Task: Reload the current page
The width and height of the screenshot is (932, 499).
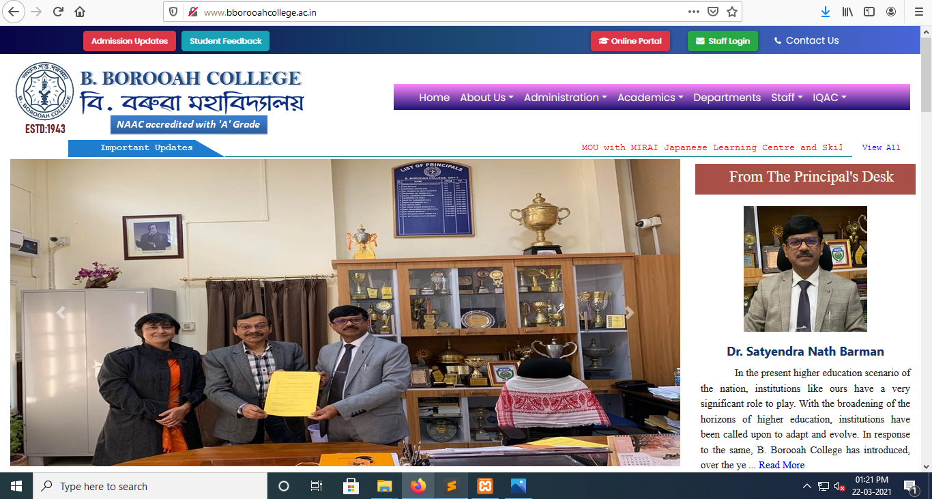Action: coord(58,12)
